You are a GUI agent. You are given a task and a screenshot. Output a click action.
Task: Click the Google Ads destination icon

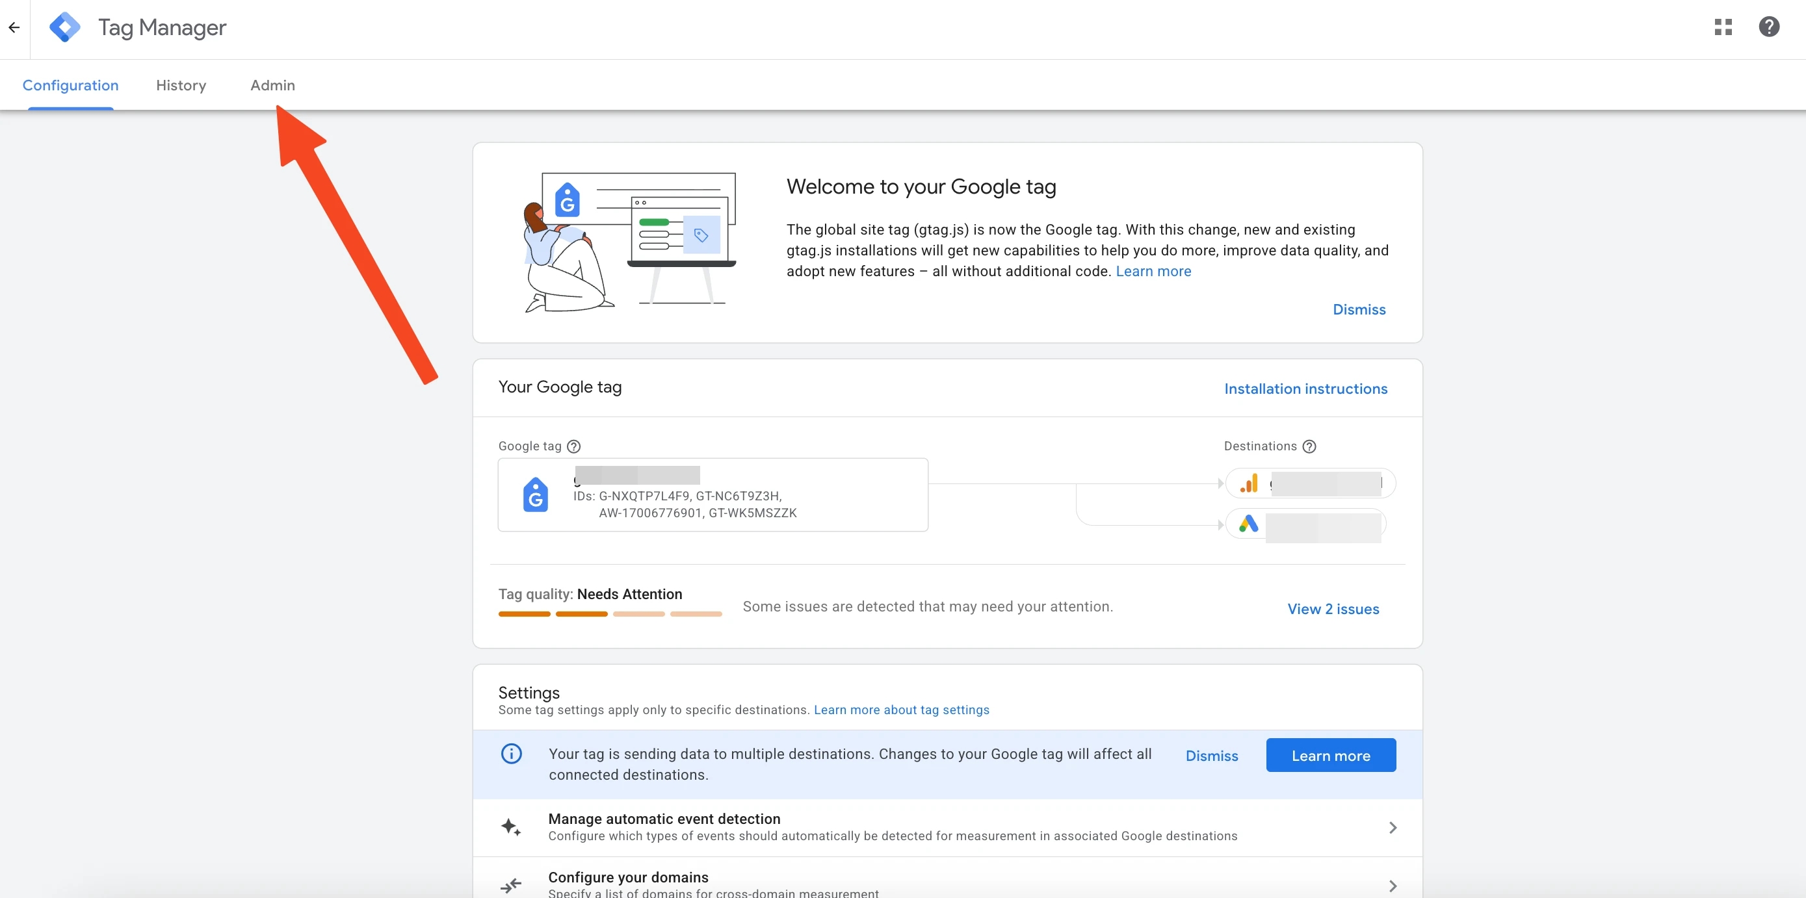(x=1249, y=523)
